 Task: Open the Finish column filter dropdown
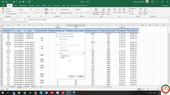pos(34,32)
